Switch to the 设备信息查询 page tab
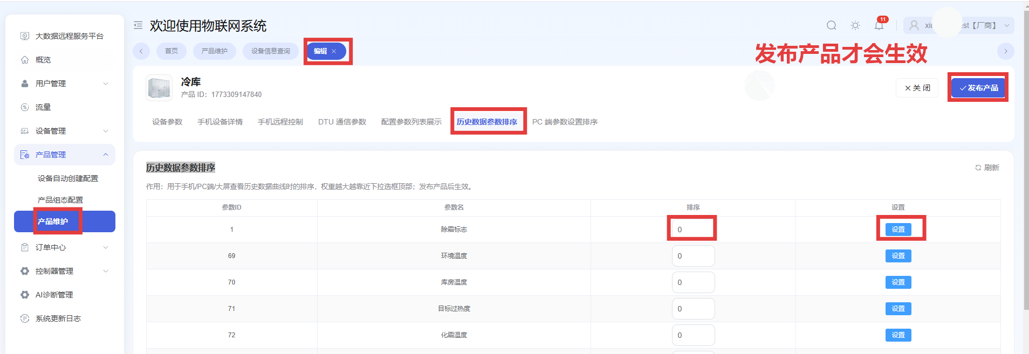Screen dimensions: 1029x354 tap(271, 51)
